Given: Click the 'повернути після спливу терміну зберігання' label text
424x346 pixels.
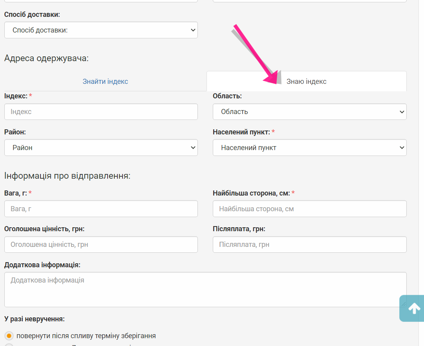Looking at the screenshot, I should [x=86, y=336].
